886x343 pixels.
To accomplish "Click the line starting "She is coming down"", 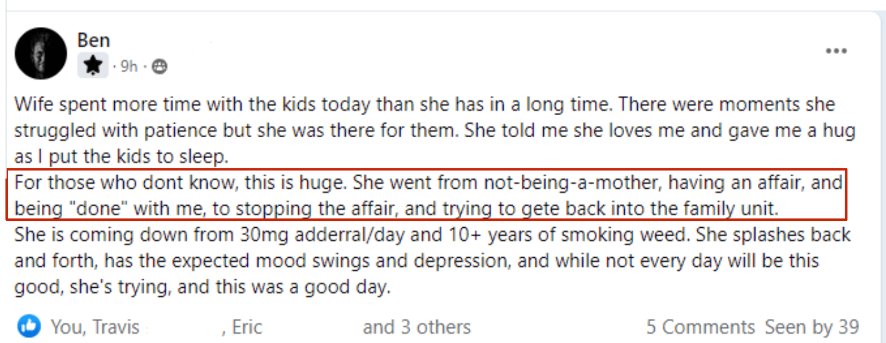I will point(432,235).
